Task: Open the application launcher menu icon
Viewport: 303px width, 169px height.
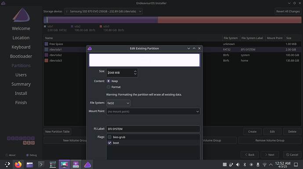Action: pyautogui.click(x=7, y=165)
